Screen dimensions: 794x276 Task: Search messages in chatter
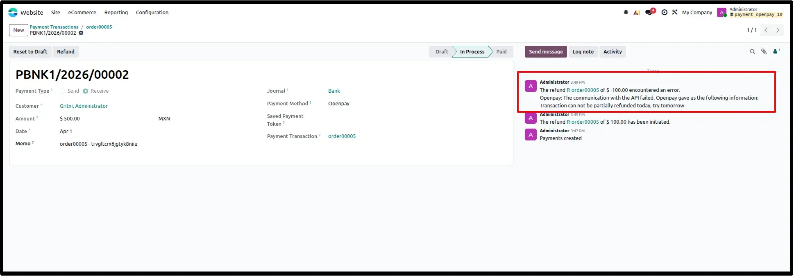752,52
